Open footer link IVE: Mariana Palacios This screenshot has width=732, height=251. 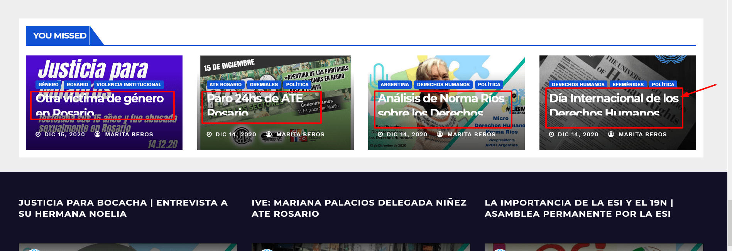(359, 208)
